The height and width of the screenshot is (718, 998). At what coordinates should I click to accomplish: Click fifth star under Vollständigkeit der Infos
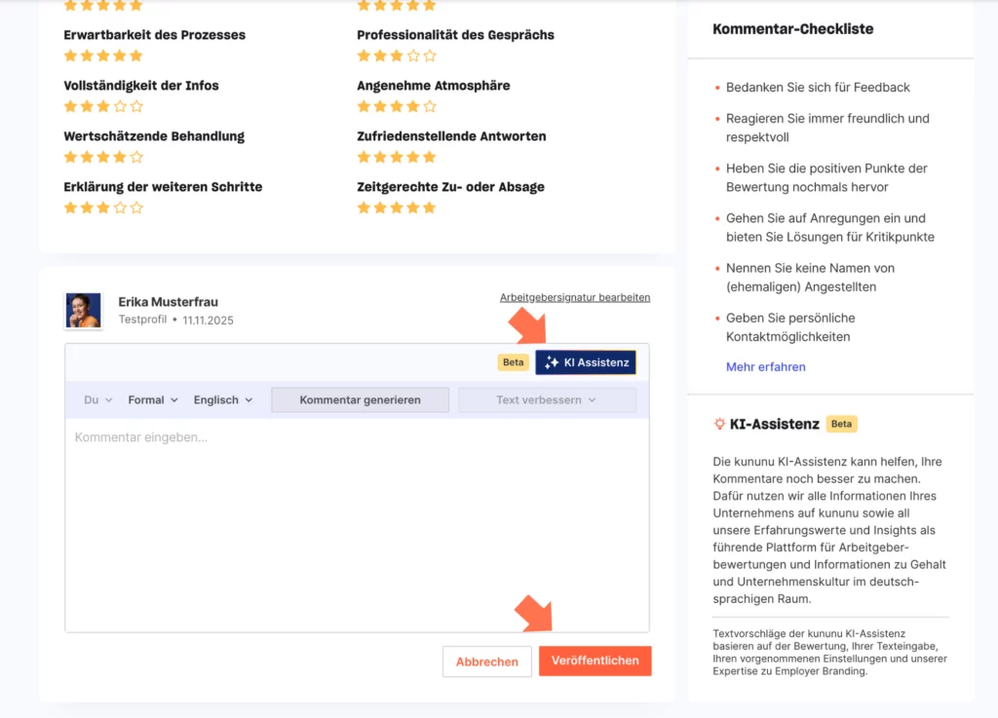point(136,106)
